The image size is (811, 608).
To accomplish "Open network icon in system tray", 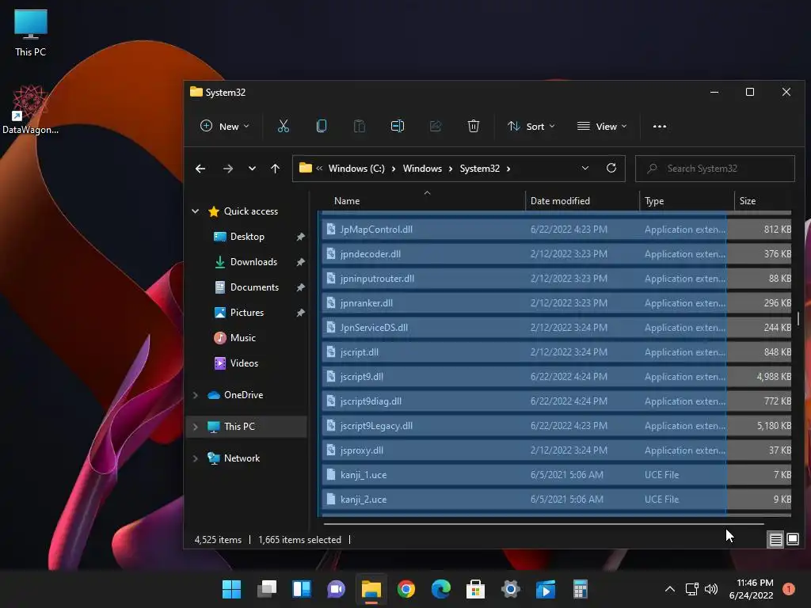I will (x=691, y=589).
